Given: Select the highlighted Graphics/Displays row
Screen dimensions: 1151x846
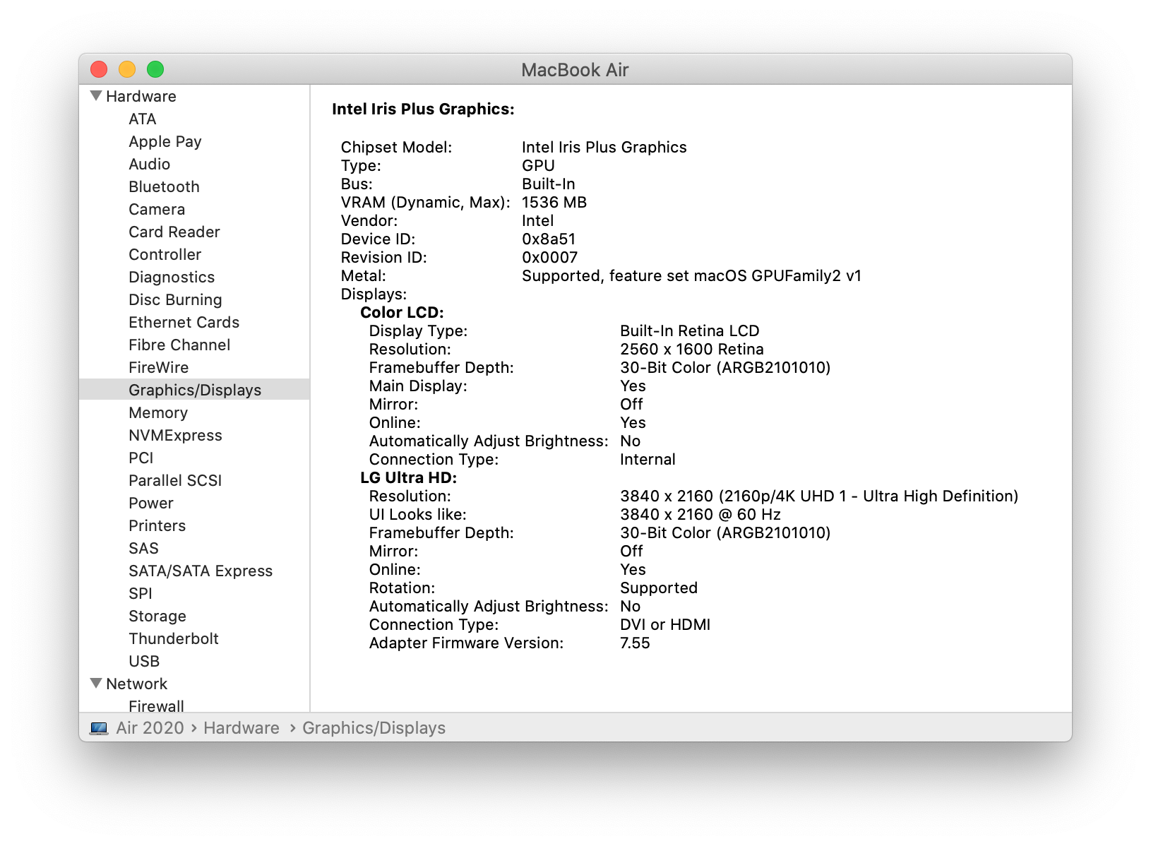Looking at the screenshot, I should tap(194, 390).
